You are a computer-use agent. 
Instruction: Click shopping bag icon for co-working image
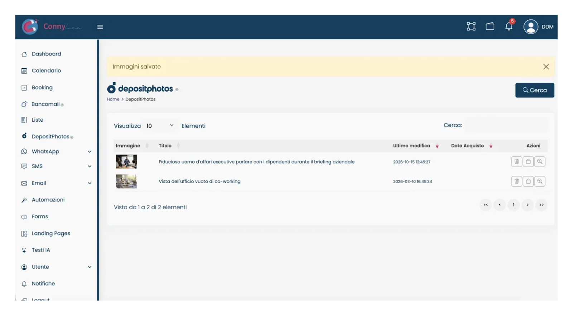coord(528,181)
